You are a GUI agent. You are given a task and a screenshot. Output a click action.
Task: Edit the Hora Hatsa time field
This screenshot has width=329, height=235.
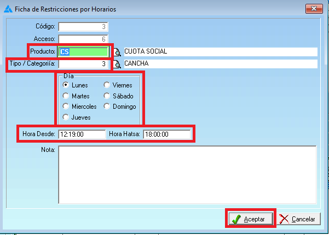(x=167, y=134)
